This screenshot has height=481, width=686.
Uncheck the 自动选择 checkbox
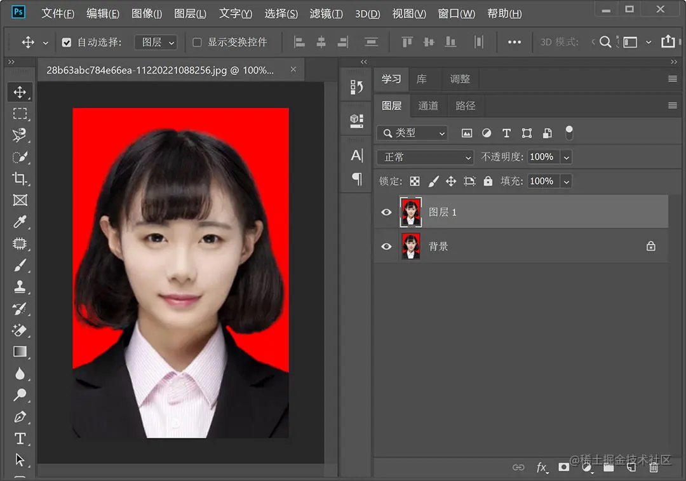coord(67,43)
